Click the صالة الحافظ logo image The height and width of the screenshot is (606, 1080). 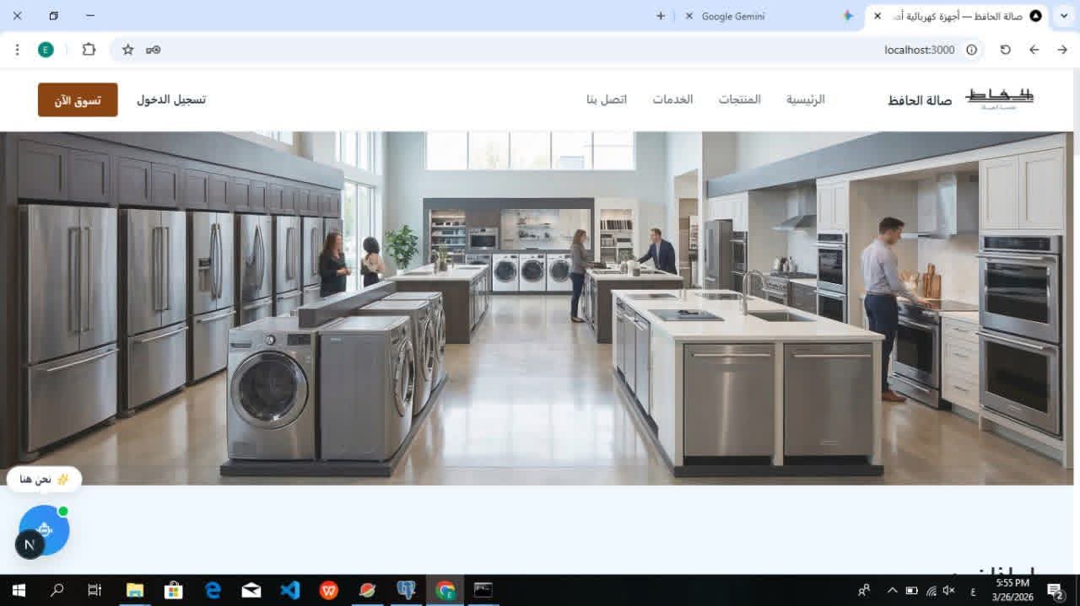[x=999, y=99]
